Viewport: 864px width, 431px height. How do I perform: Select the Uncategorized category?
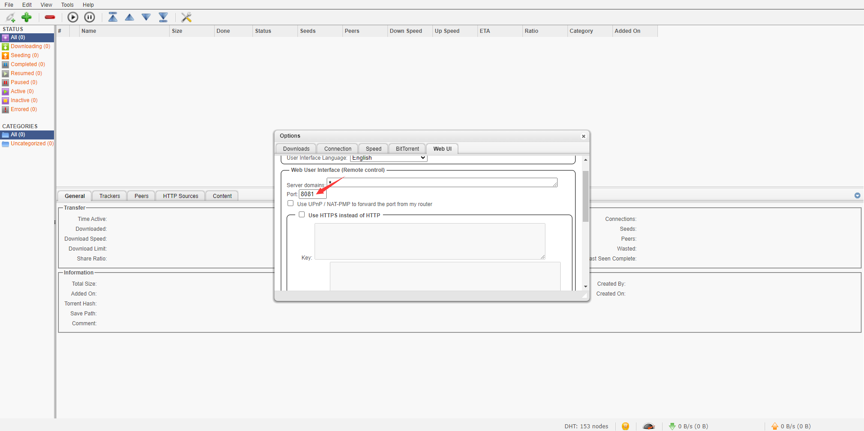click(x=27, y=144)
